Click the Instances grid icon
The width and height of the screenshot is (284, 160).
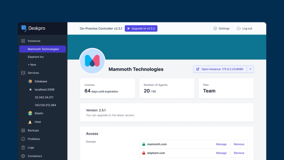pyautogui.click(x=23, y=41)
